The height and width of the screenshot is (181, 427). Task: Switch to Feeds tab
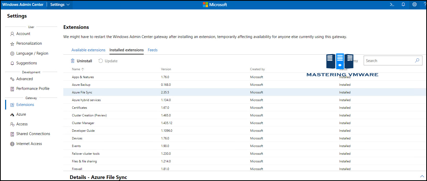click(153, 50)
